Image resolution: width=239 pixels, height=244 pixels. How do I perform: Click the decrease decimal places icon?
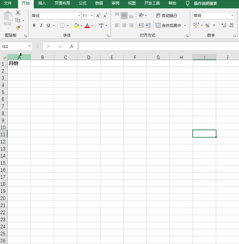231,25
